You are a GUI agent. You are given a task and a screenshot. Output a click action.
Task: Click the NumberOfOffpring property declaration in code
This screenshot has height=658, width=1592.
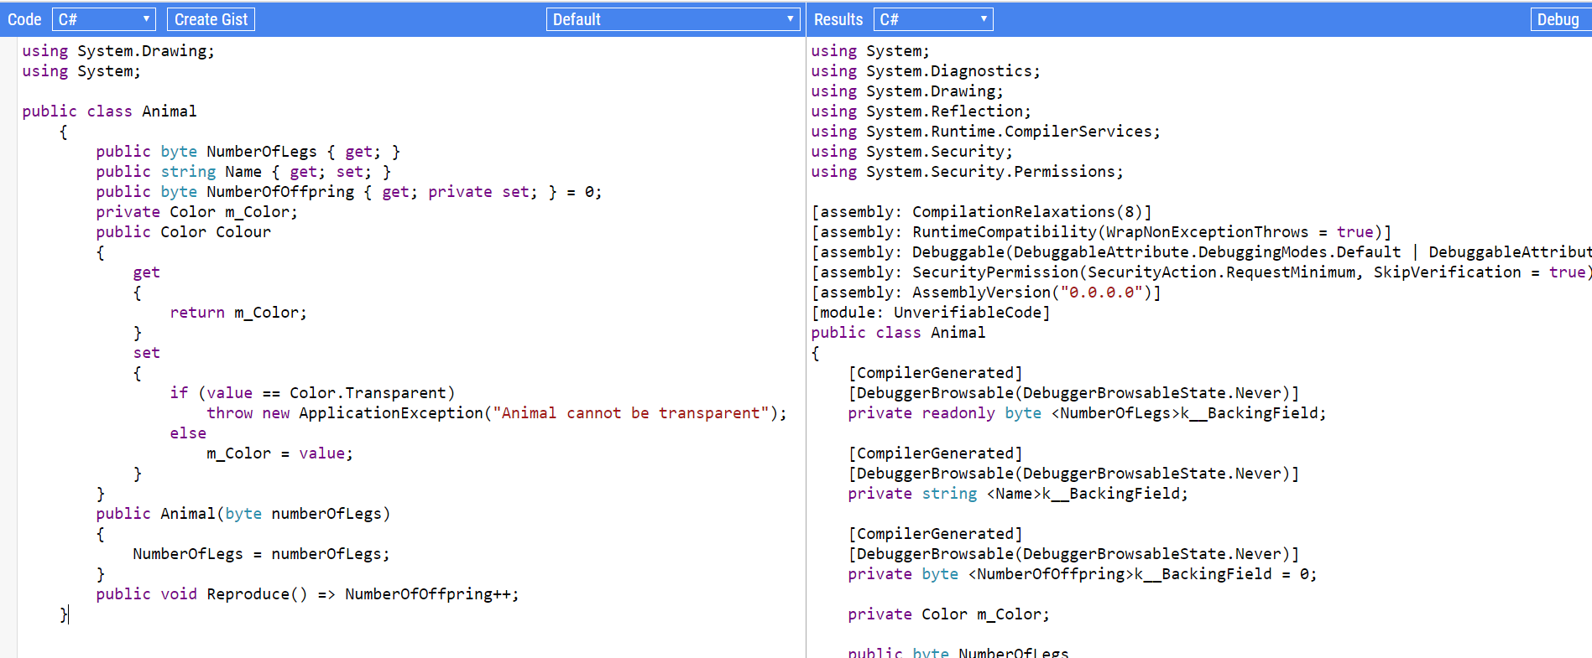[x=280, y=192]
